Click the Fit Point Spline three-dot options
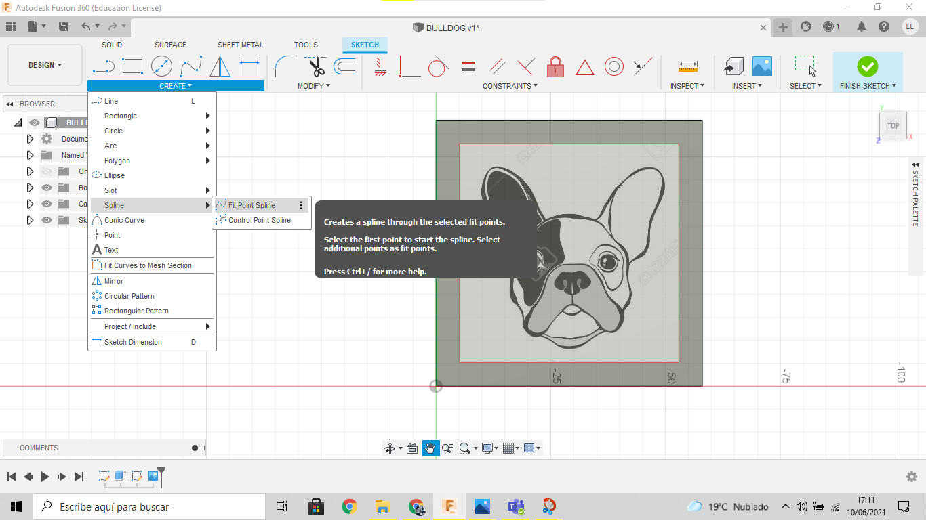Image resolution: width=926 pixels, height=520 pixels. [302, 205]
